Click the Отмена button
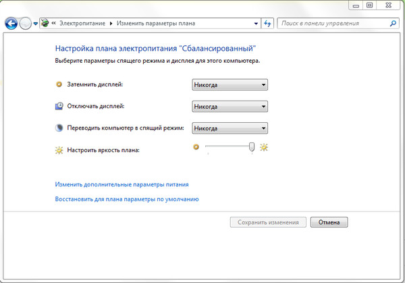Viewport: 405px width, 283px height. pyautogui.click(x=329, y=222)
